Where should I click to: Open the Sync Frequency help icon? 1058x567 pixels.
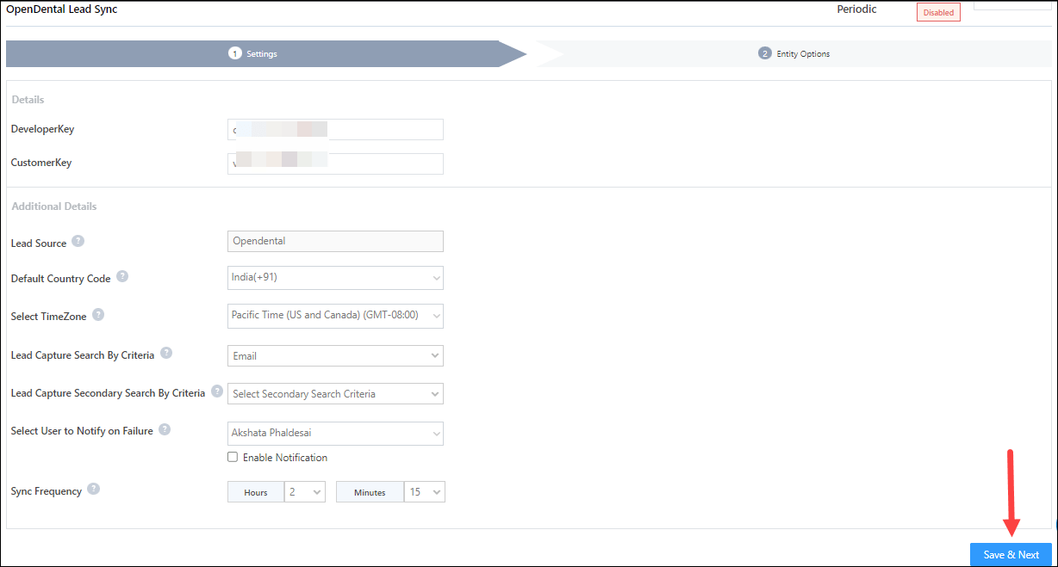point(94,489)
